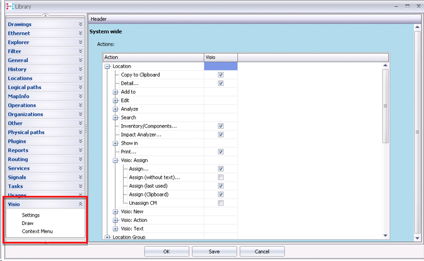The image size is (424, 261).
Task: Expand the Edit tree node
Action: 115,101
